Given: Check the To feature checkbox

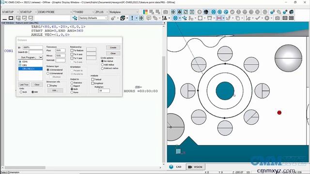Looking at the screenshot, I should [x=72, y=50].
